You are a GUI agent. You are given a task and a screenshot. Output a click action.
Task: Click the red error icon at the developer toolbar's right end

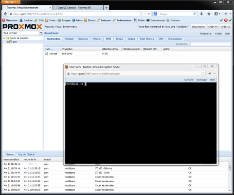pyautogui.click(x=226, y=20)
